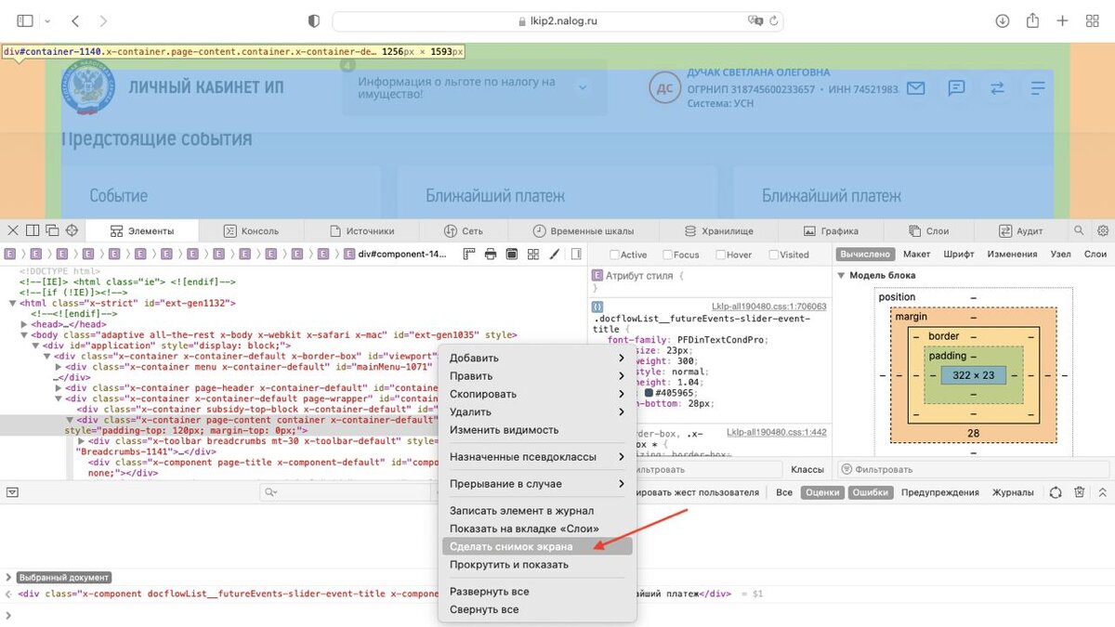Click compositing grid icon in DOM toolbar

(533, 254)
